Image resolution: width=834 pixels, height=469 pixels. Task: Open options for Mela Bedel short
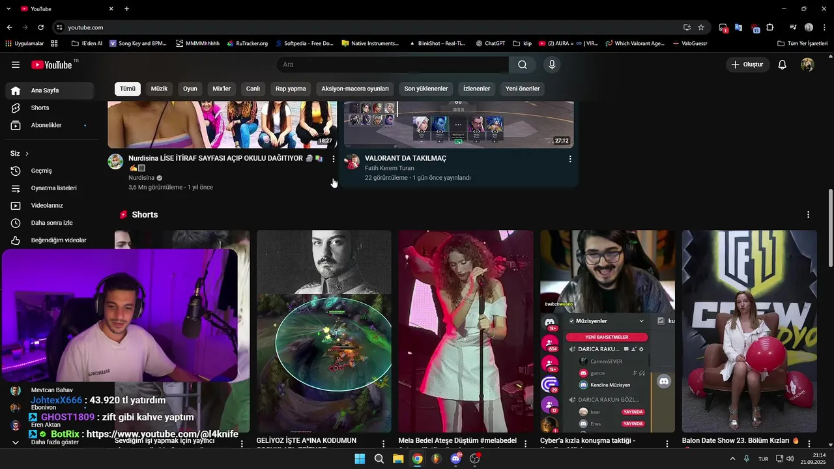525,444
